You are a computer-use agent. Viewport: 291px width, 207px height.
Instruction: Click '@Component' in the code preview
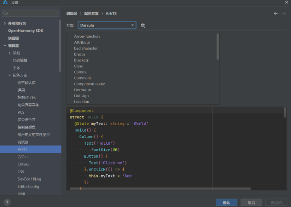point(82,111)
